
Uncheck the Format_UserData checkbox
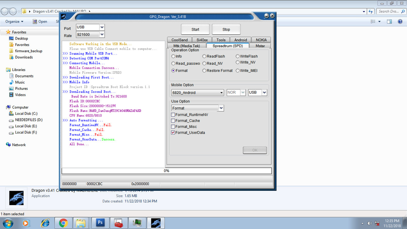(173, 133)
